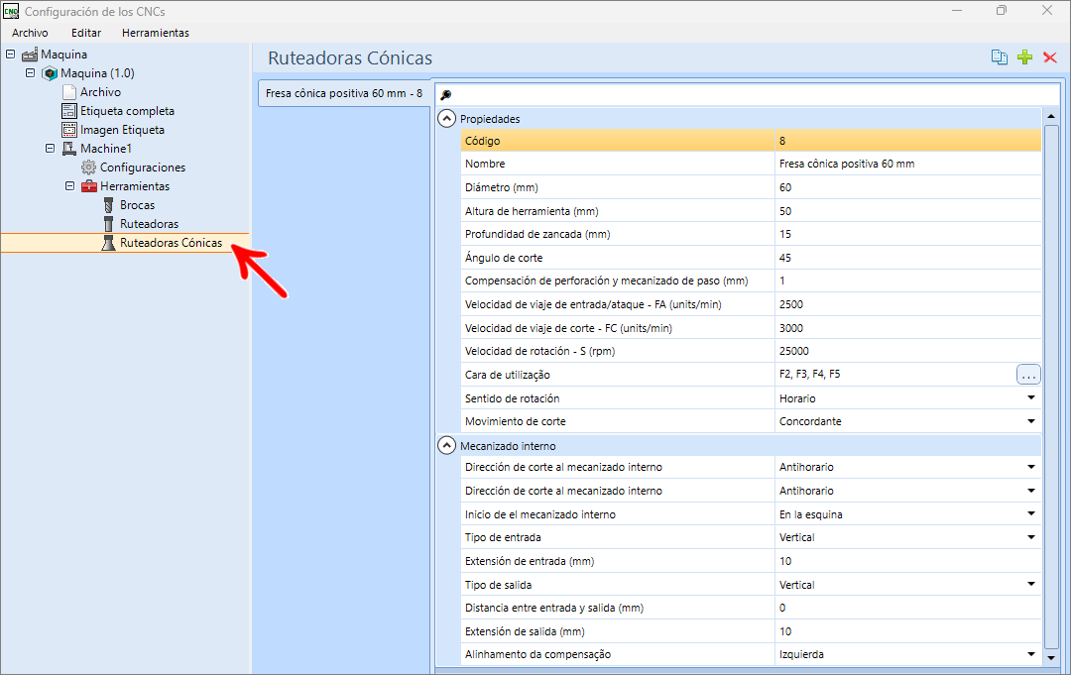Open the Sentido de rotación dropdown
Image resolution: width=1071 pixels, height=675 pixels.
1030,397
